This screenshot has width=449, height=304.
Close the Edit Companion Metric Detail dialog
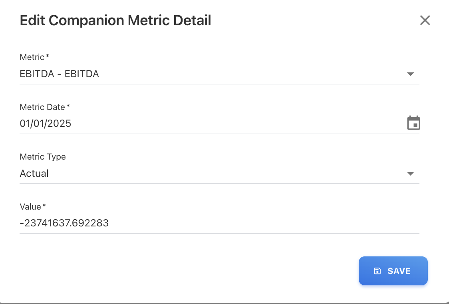(x=425, y=20)
